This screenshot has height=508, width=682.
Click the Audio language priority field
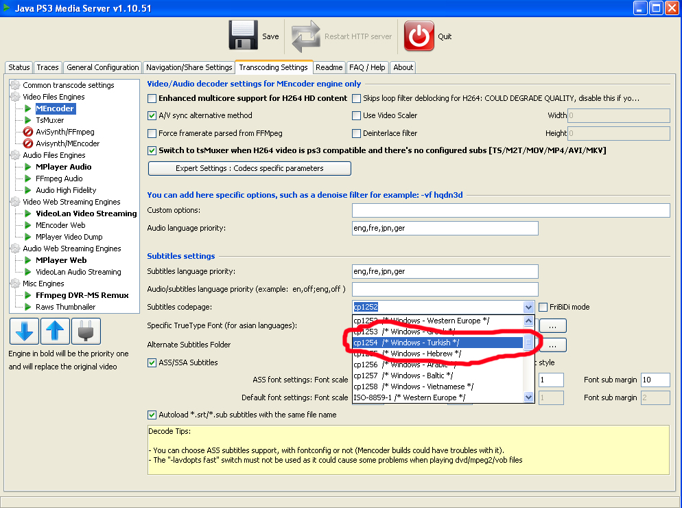click(445, 228)
